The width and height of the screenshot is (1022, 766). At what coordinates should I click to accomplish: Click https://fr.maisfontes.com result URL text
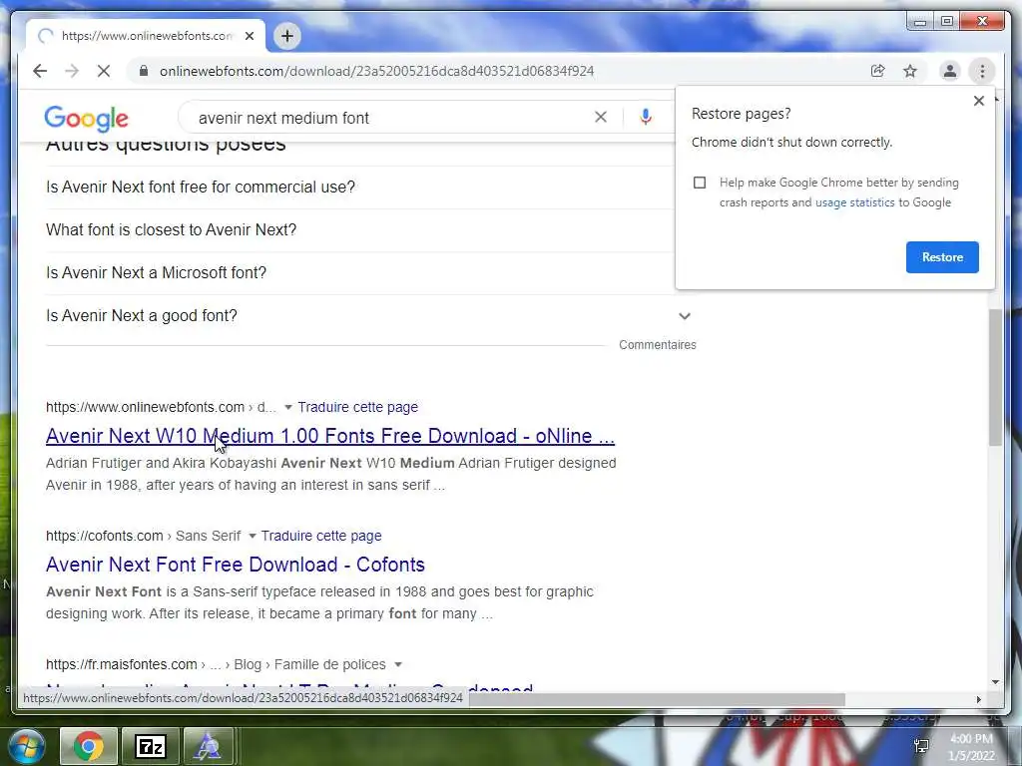[121, 665]
